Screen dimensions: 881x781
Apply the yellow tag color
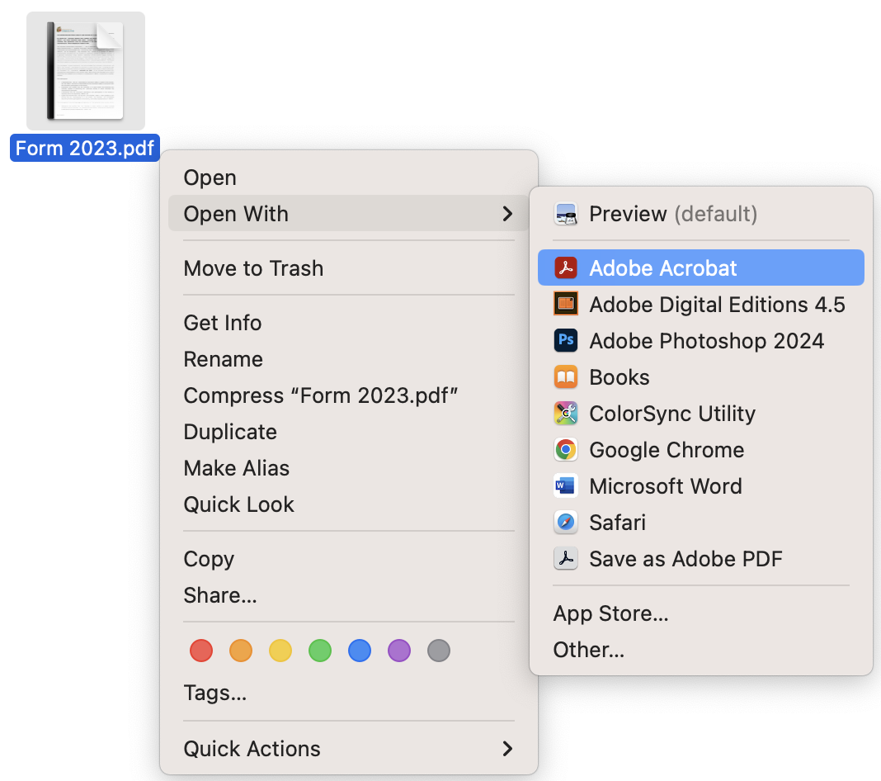280,651
